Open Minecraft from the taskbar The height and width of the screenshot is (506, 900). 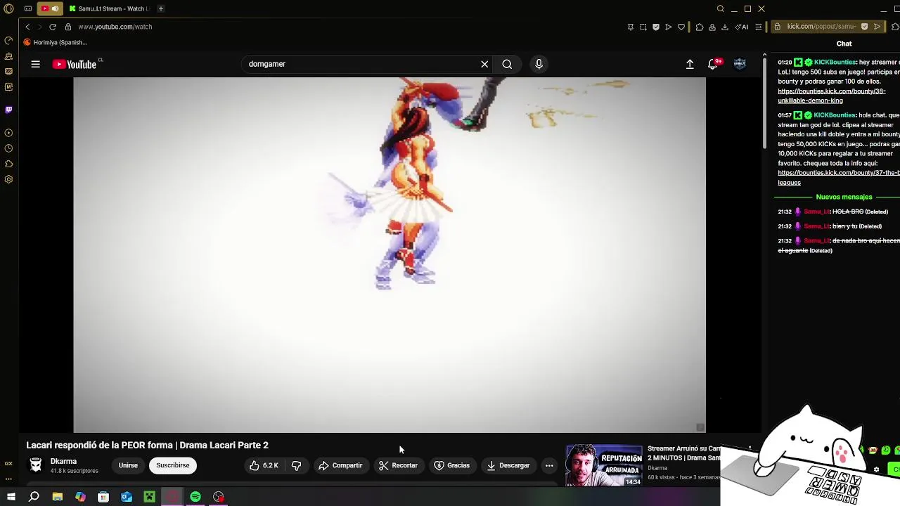[x=149, y=497]
